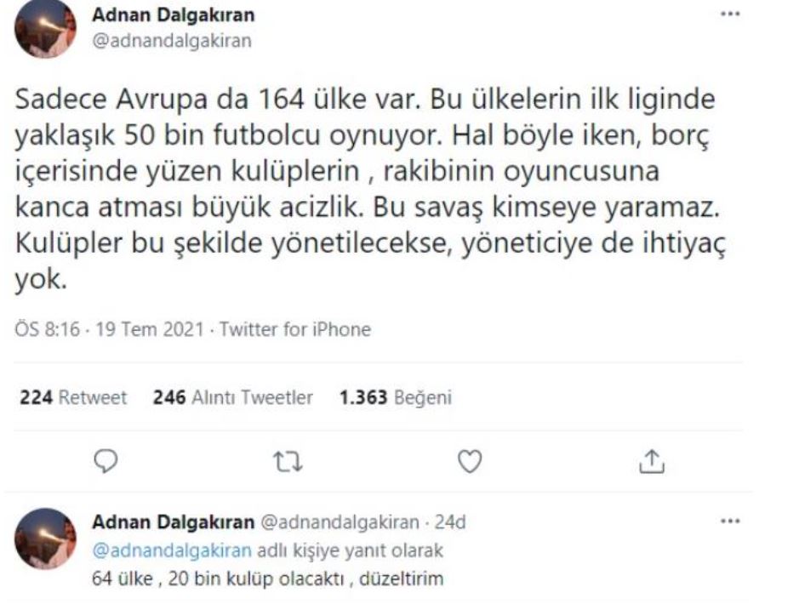View the 1.363 Beğeni list
The height and width of the screenshot is (610, 799).
[396, 397]
